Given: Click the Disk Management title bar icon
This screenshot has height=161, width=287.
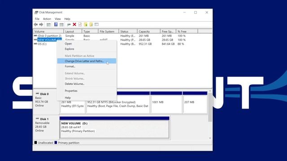Looking at the screenshot, I should 36,13.
